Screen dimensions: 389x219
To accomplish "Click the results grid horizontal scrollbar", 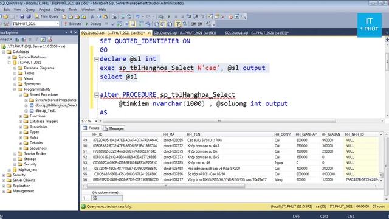I will click(166, 186).
